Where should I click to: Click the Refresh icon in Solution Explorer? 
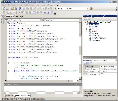93,19
